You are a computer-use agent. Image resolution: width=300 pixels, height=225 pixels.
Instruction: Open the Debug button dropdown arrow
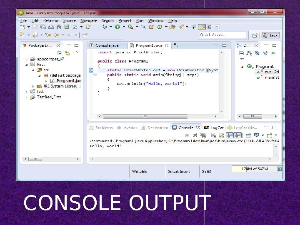tap(111, 27)
